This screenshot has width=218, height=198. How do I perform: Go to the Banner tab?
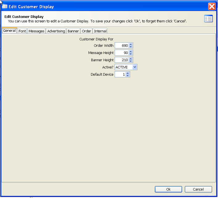click(73, 31)
